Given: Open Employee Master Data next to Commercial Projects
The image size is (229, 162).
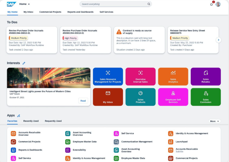Looking at the screenshot, I should (84, 142).
